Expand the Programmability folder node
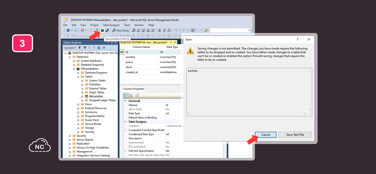The image size is (376, 174). point(78,116)
